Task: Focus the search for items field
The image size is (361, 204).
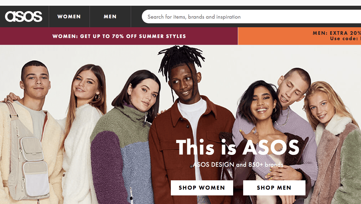Action: pyautogui.click(x=251, y=16)
